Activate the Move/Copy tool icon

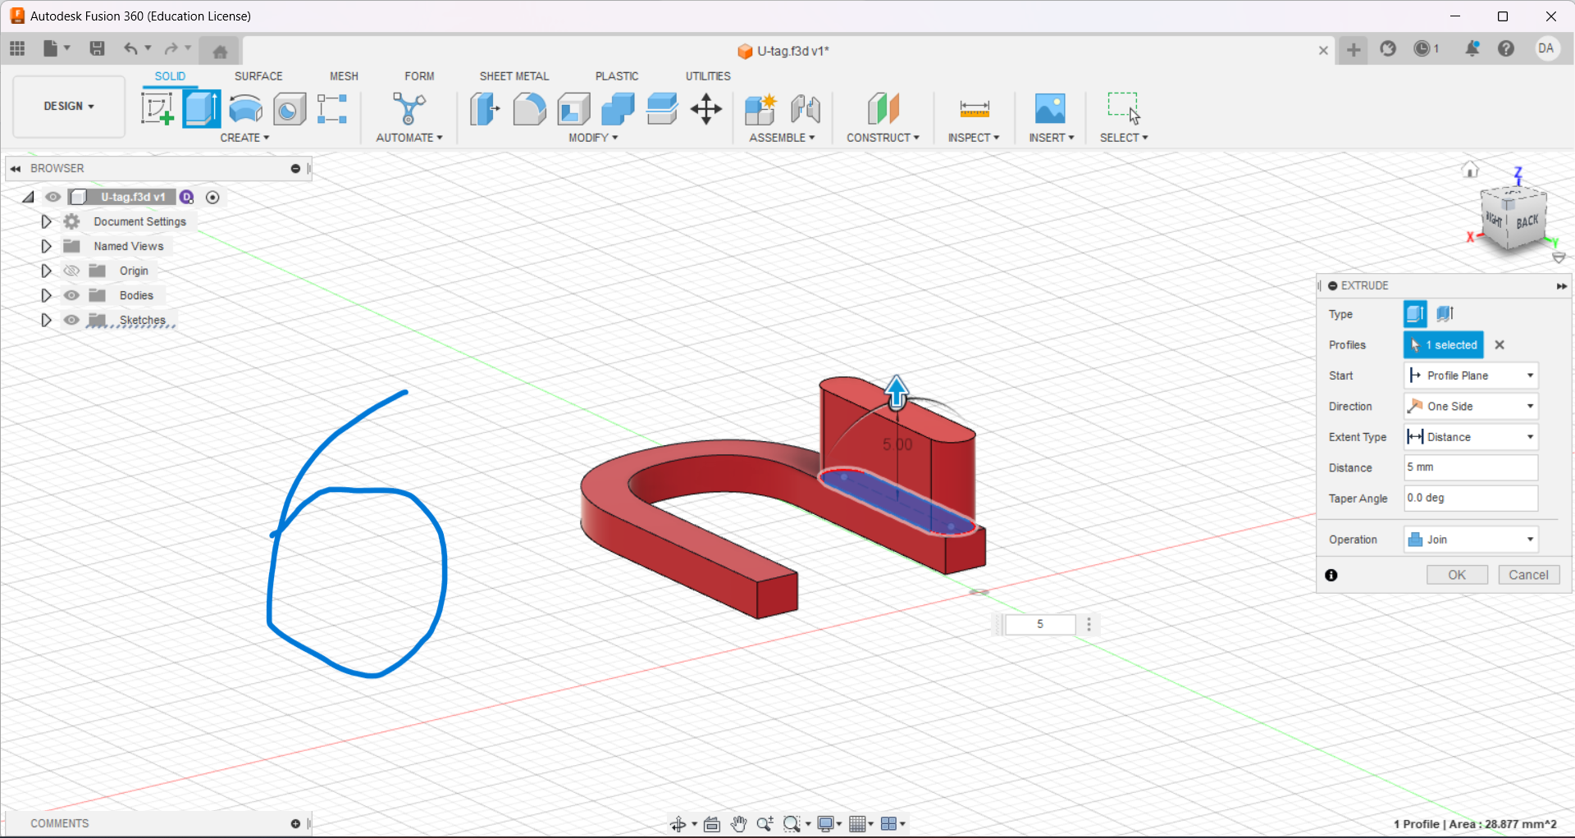tap(705, 109)
